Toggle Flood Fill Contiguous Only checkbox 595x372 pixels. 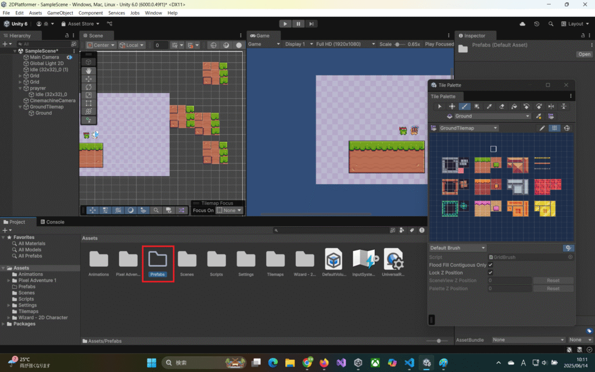(490, 265)
